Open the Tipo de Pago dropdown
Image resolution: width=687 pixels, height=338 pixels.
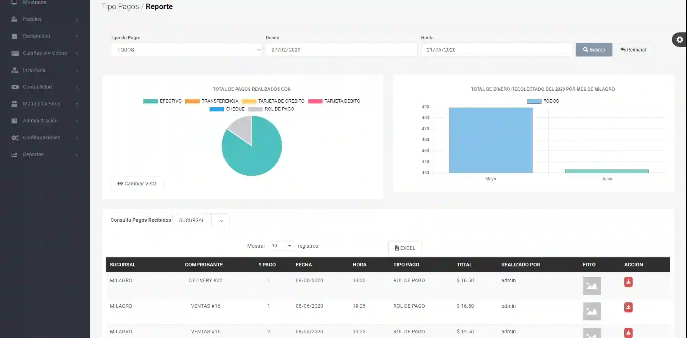186,50
